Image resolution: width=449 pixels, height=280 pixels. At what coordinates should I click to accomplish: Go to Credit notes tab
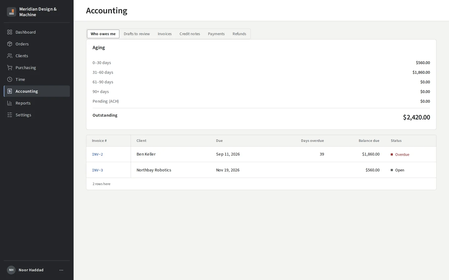(190, 34)
